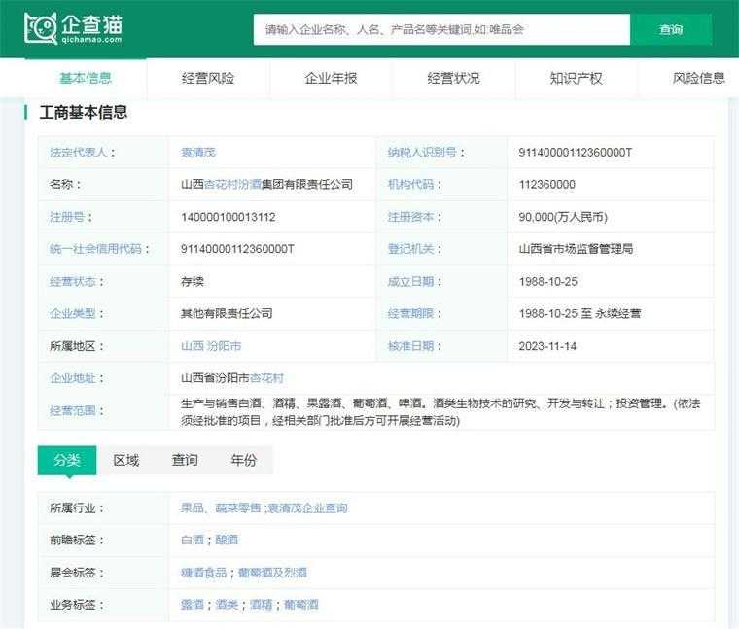Screen dimensions: 739x629
Task: Select the 风险信息 tab
Action: click(x=698, y=78)
